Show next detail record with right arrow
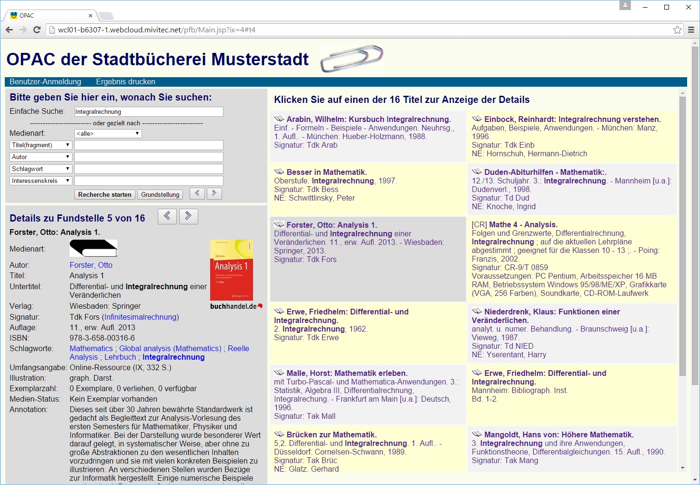Image resolution: width=700 pixels, height=485 pixels. (188, 216)
